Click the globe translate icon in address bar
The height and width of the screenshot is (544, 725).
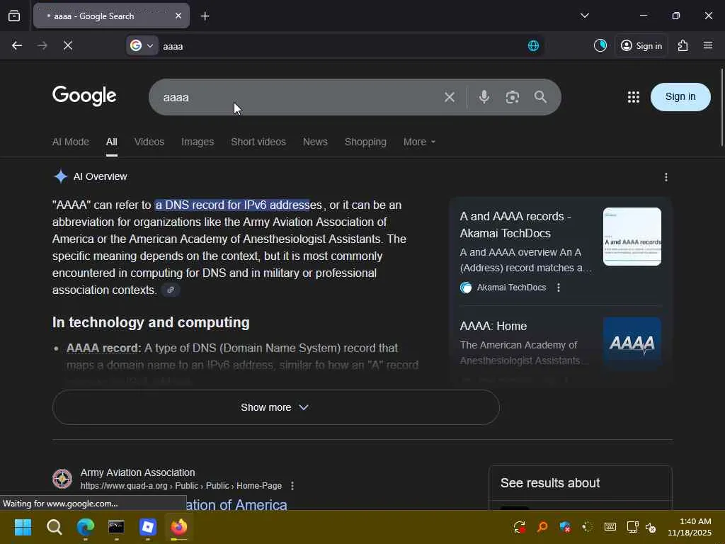point(533,46)
